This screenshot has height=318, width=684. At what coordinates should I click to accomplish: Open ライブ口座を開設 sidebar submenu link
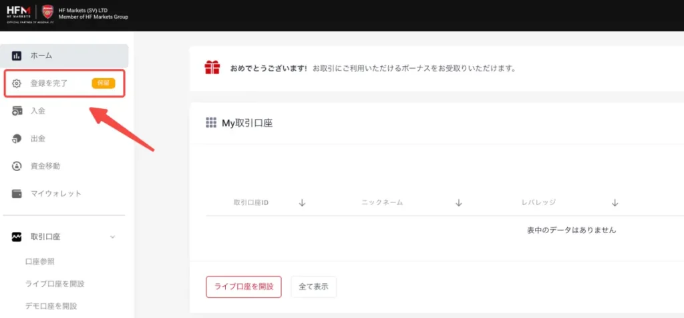pyautogui.click(x=55, y=284)
